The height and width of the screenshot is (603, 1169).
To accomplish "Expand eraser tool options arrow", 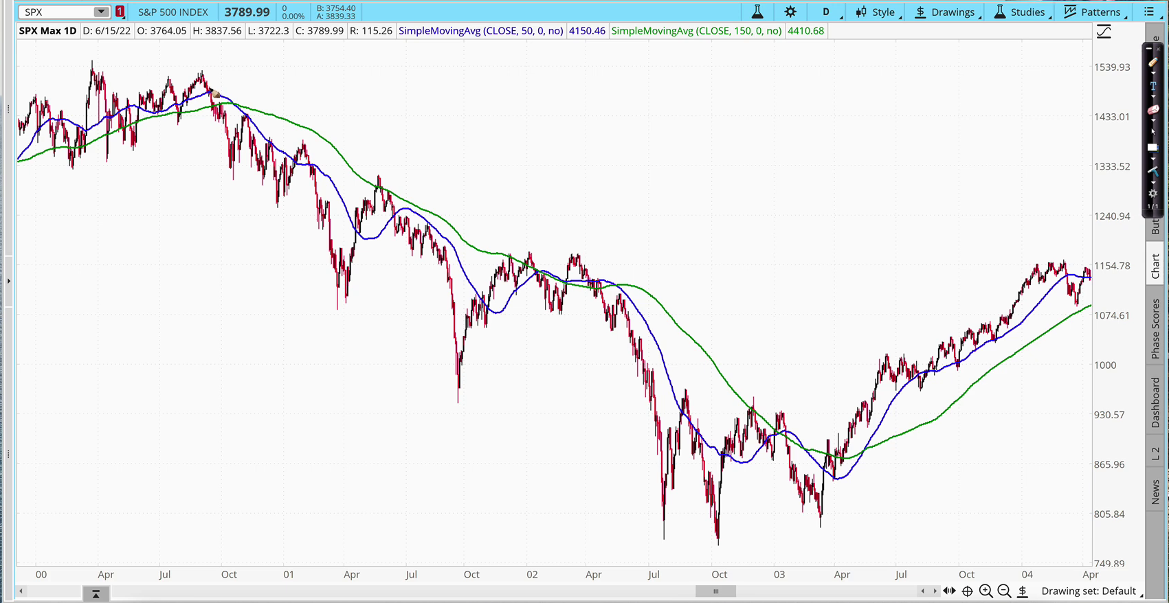I will (1153, 120).
